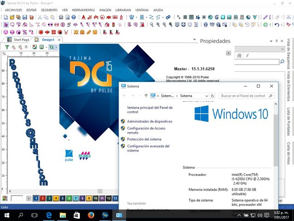294x221 pixels.
Task: Click the blue chain link icon
Action: (168, 17)
